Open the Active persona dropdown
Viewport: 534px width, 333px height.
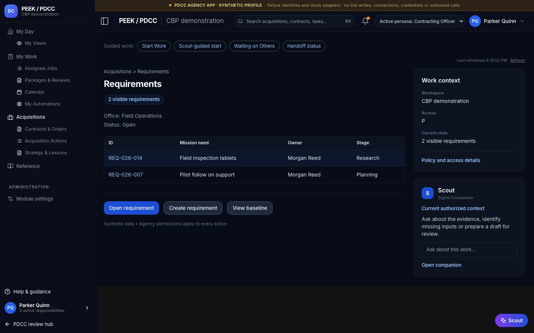coord(420,21)
